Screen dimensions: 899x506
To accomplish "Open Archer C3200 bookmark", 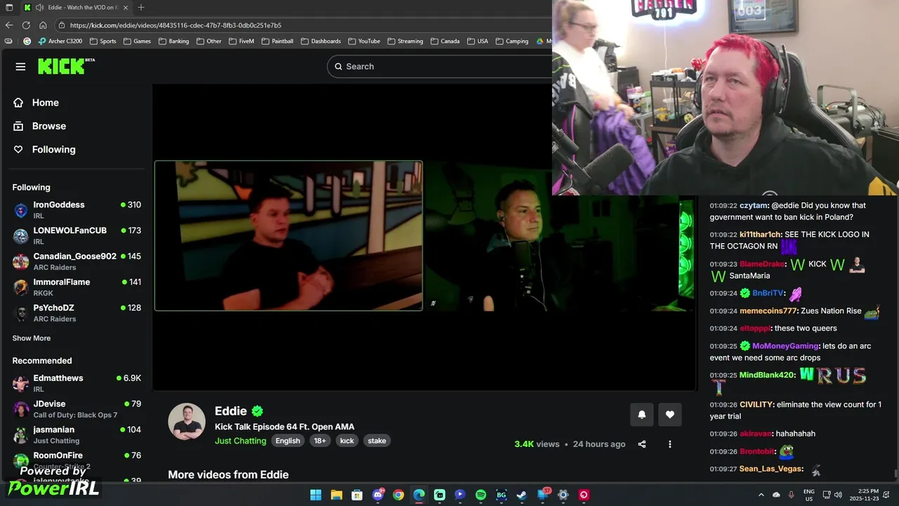I will (x=60, y=41).
